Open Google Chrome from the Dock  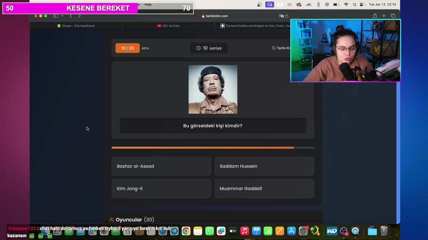point(186,231)
